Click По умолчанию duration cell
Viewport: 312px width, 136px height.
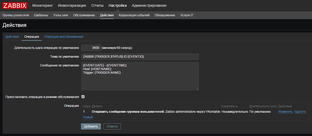click(x=260, y=112)
